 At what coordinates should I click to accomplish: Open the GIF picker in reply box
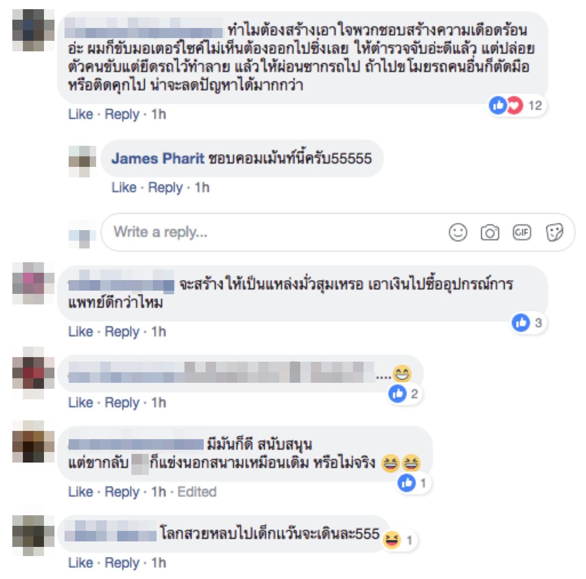pyautogui.click(x=521, y=232)
